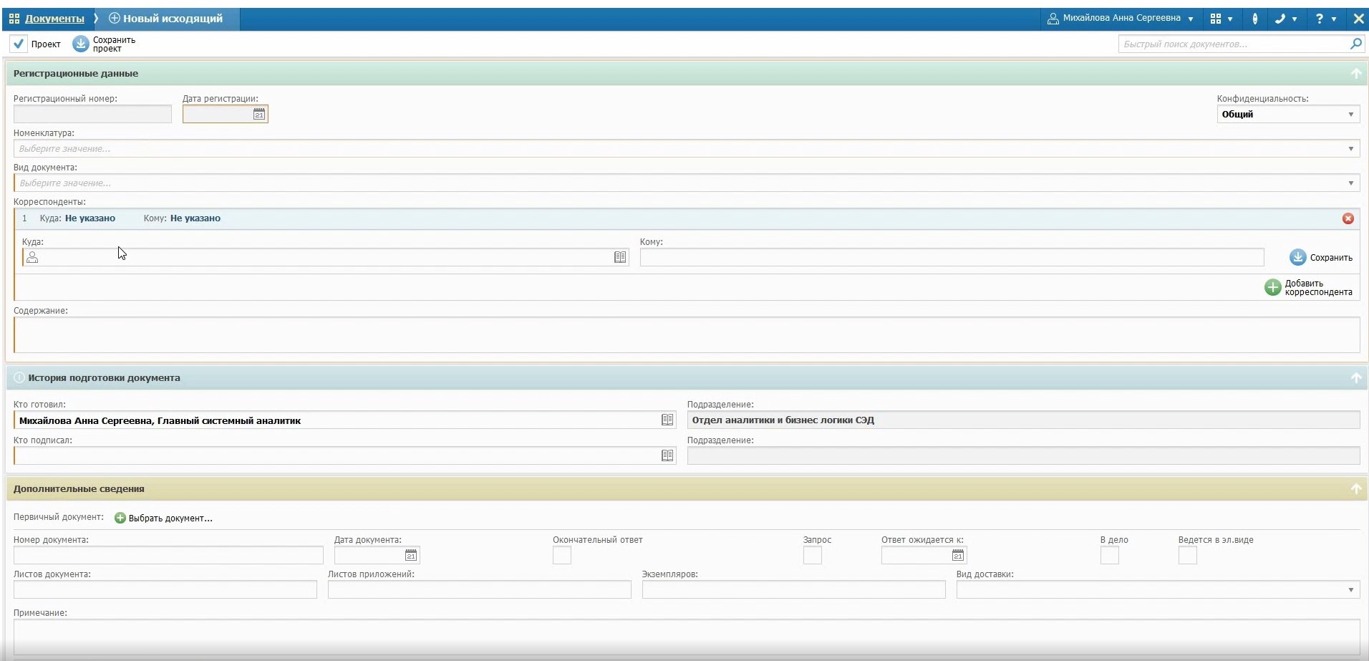
Task: Click Сохранить проект toolbar button
Action: point(105,44)
